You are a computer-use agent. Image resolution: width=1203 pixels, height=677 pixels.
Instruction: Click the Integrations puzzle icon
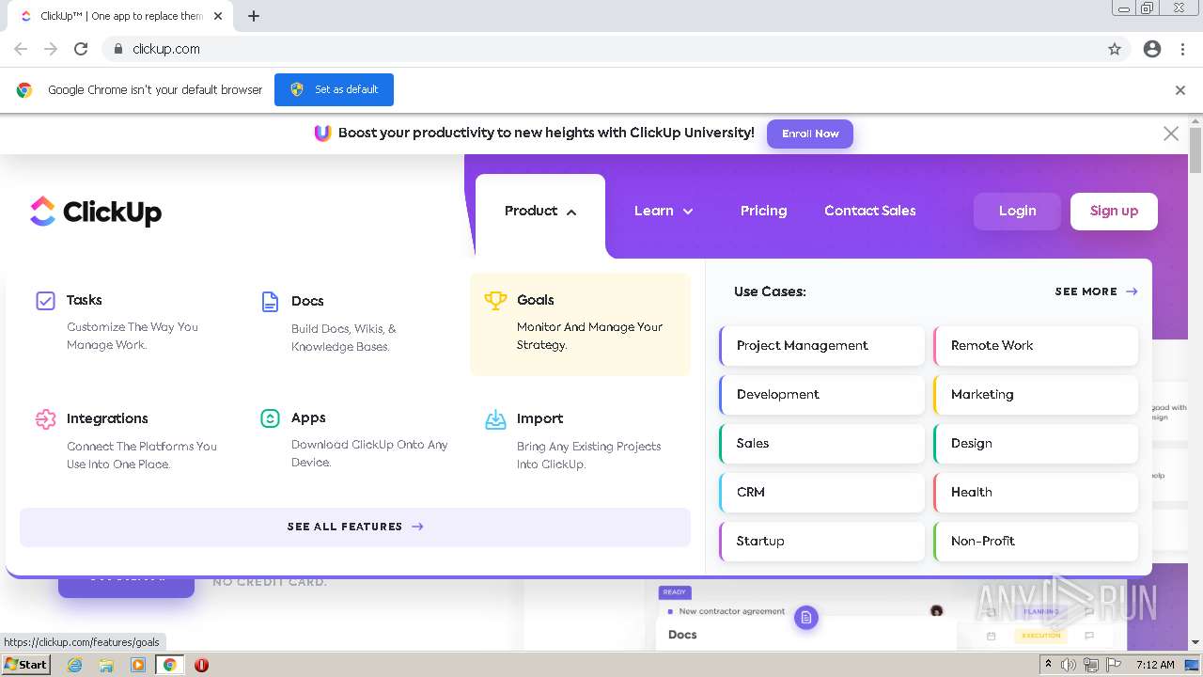45,419
